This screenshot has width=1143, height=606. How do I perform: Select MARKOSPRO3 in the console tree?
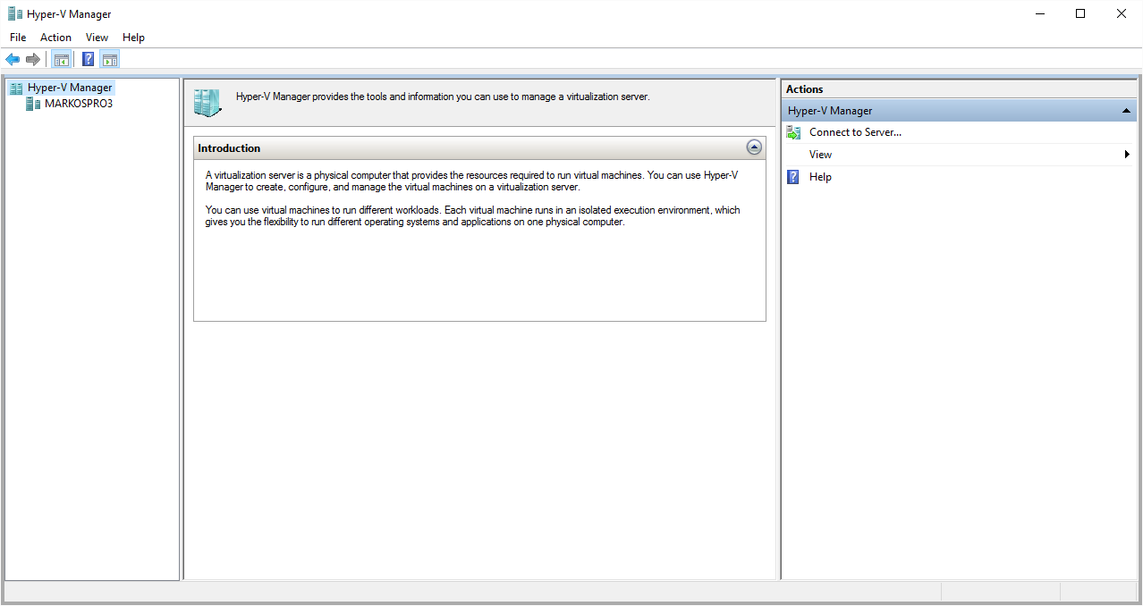(79, 104)
